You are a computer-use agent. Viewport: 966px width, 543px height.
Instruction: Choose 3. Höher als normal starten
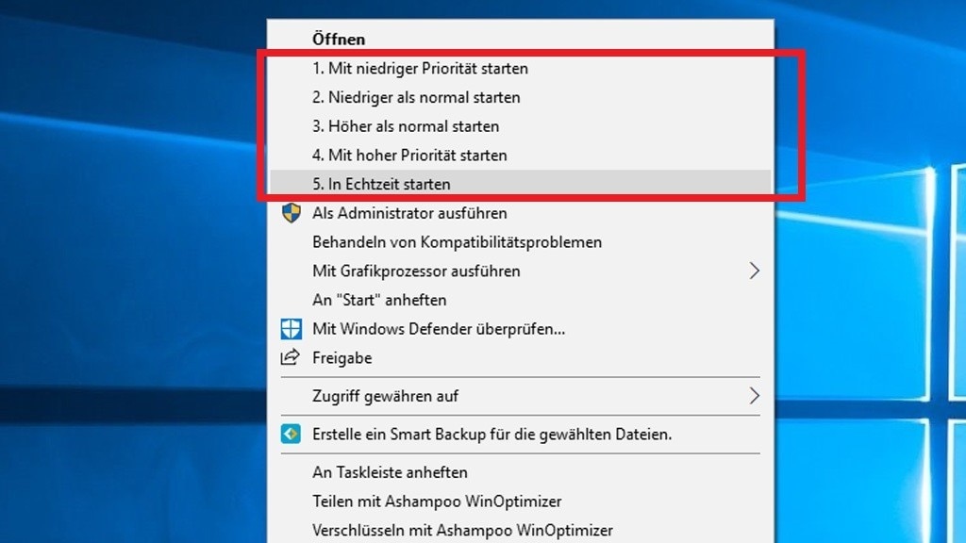point(406,126)
